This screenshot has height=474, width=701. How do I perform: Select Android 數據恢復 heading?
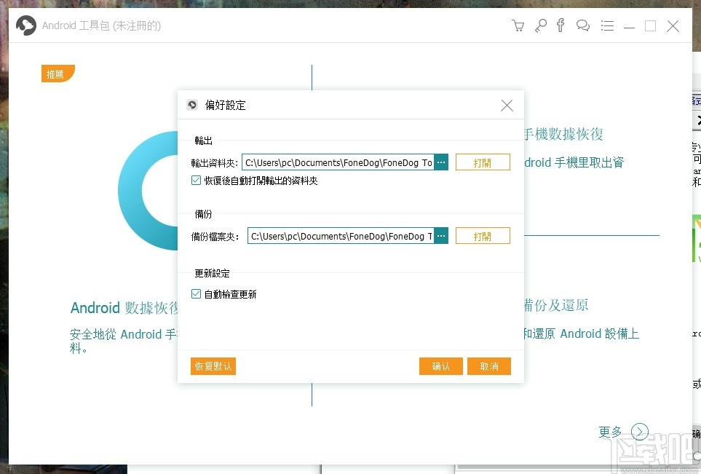coord(124,308)
